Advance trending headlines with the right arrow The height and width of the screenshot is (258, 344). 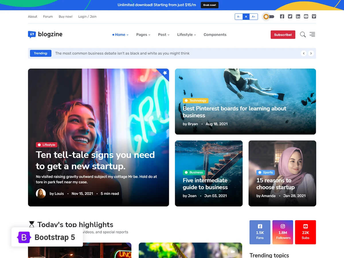311,53
